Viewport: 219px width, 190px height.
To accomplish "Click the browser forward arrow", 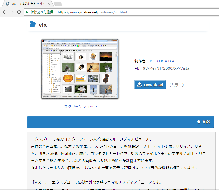I will coord(12,12).
